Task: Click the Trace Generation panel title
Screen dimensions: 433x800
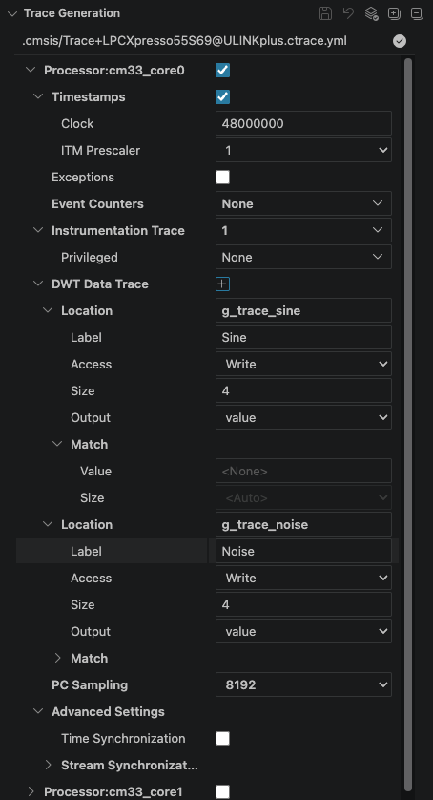Action: click(72, 13)
